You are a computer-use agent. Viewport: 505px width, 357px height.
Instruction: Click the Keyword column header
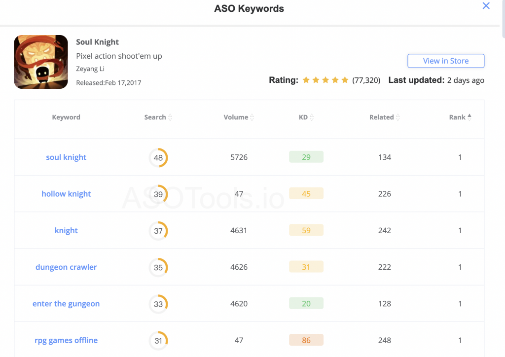(66, 117)
